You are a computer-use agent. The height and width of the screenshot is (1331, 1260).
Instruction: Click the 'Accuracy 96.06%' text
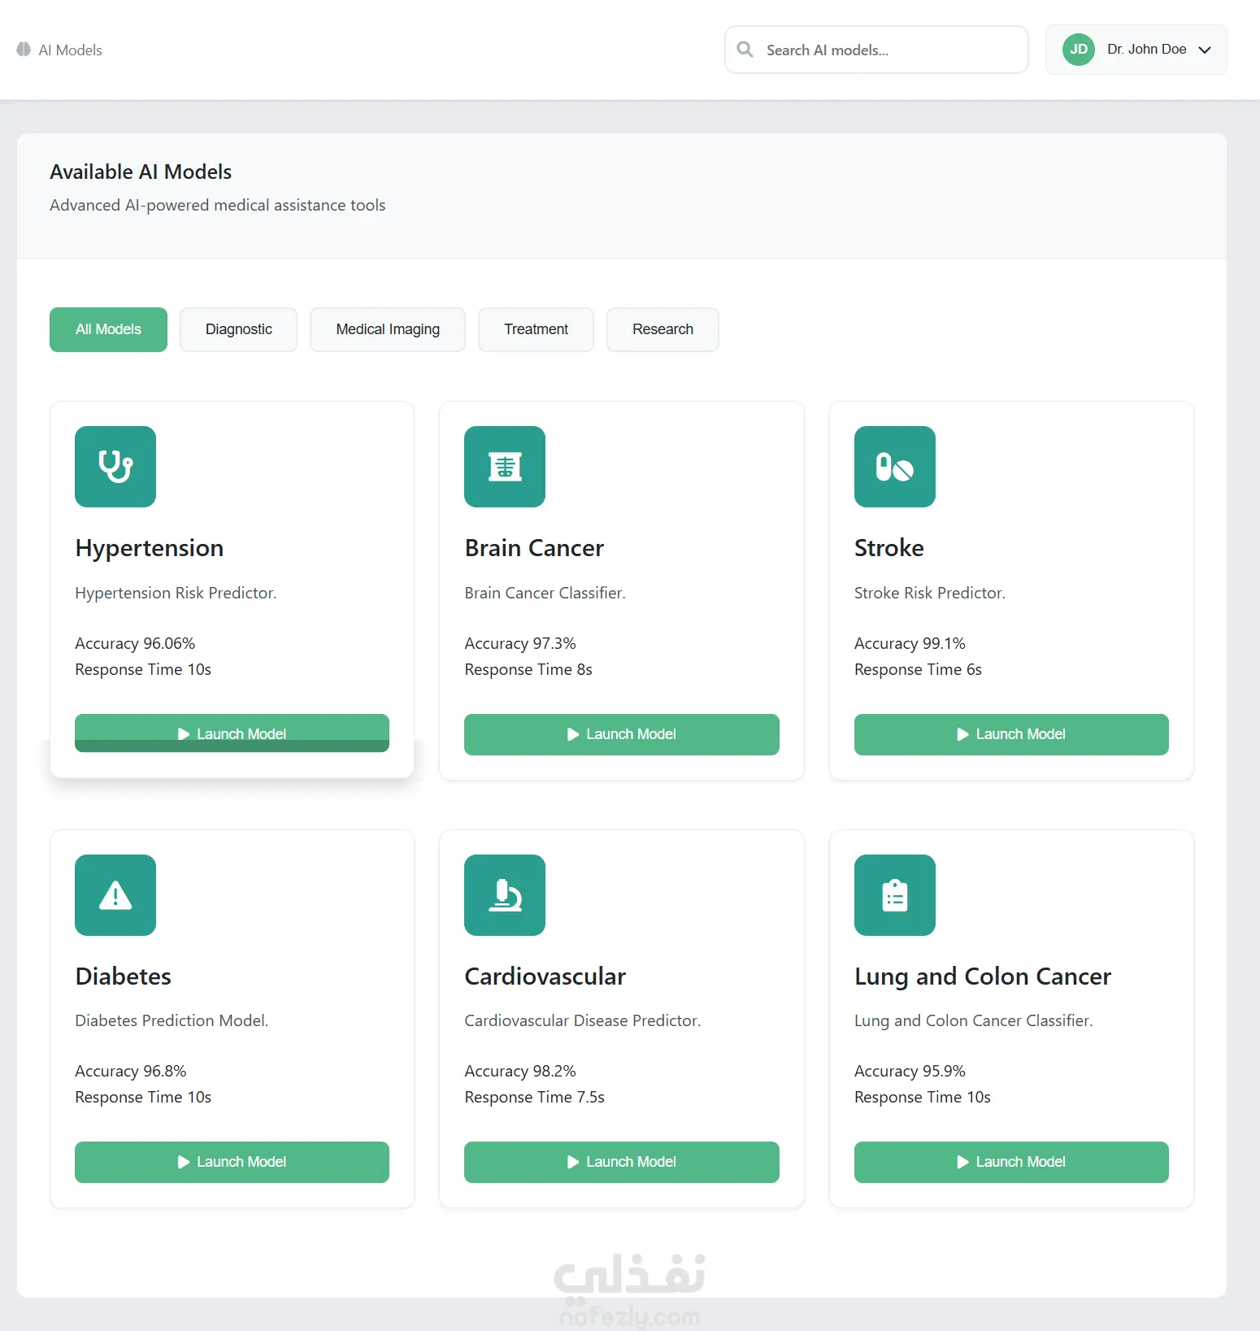(135, 643)
